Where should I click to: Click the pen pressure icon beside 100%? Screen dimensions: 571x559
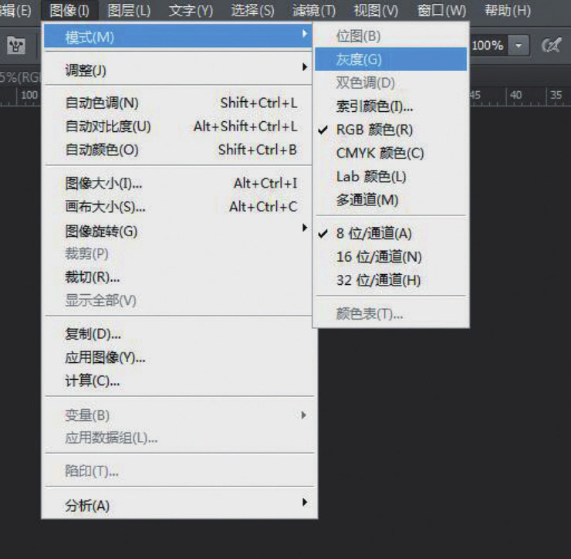(x=551, y=46)
